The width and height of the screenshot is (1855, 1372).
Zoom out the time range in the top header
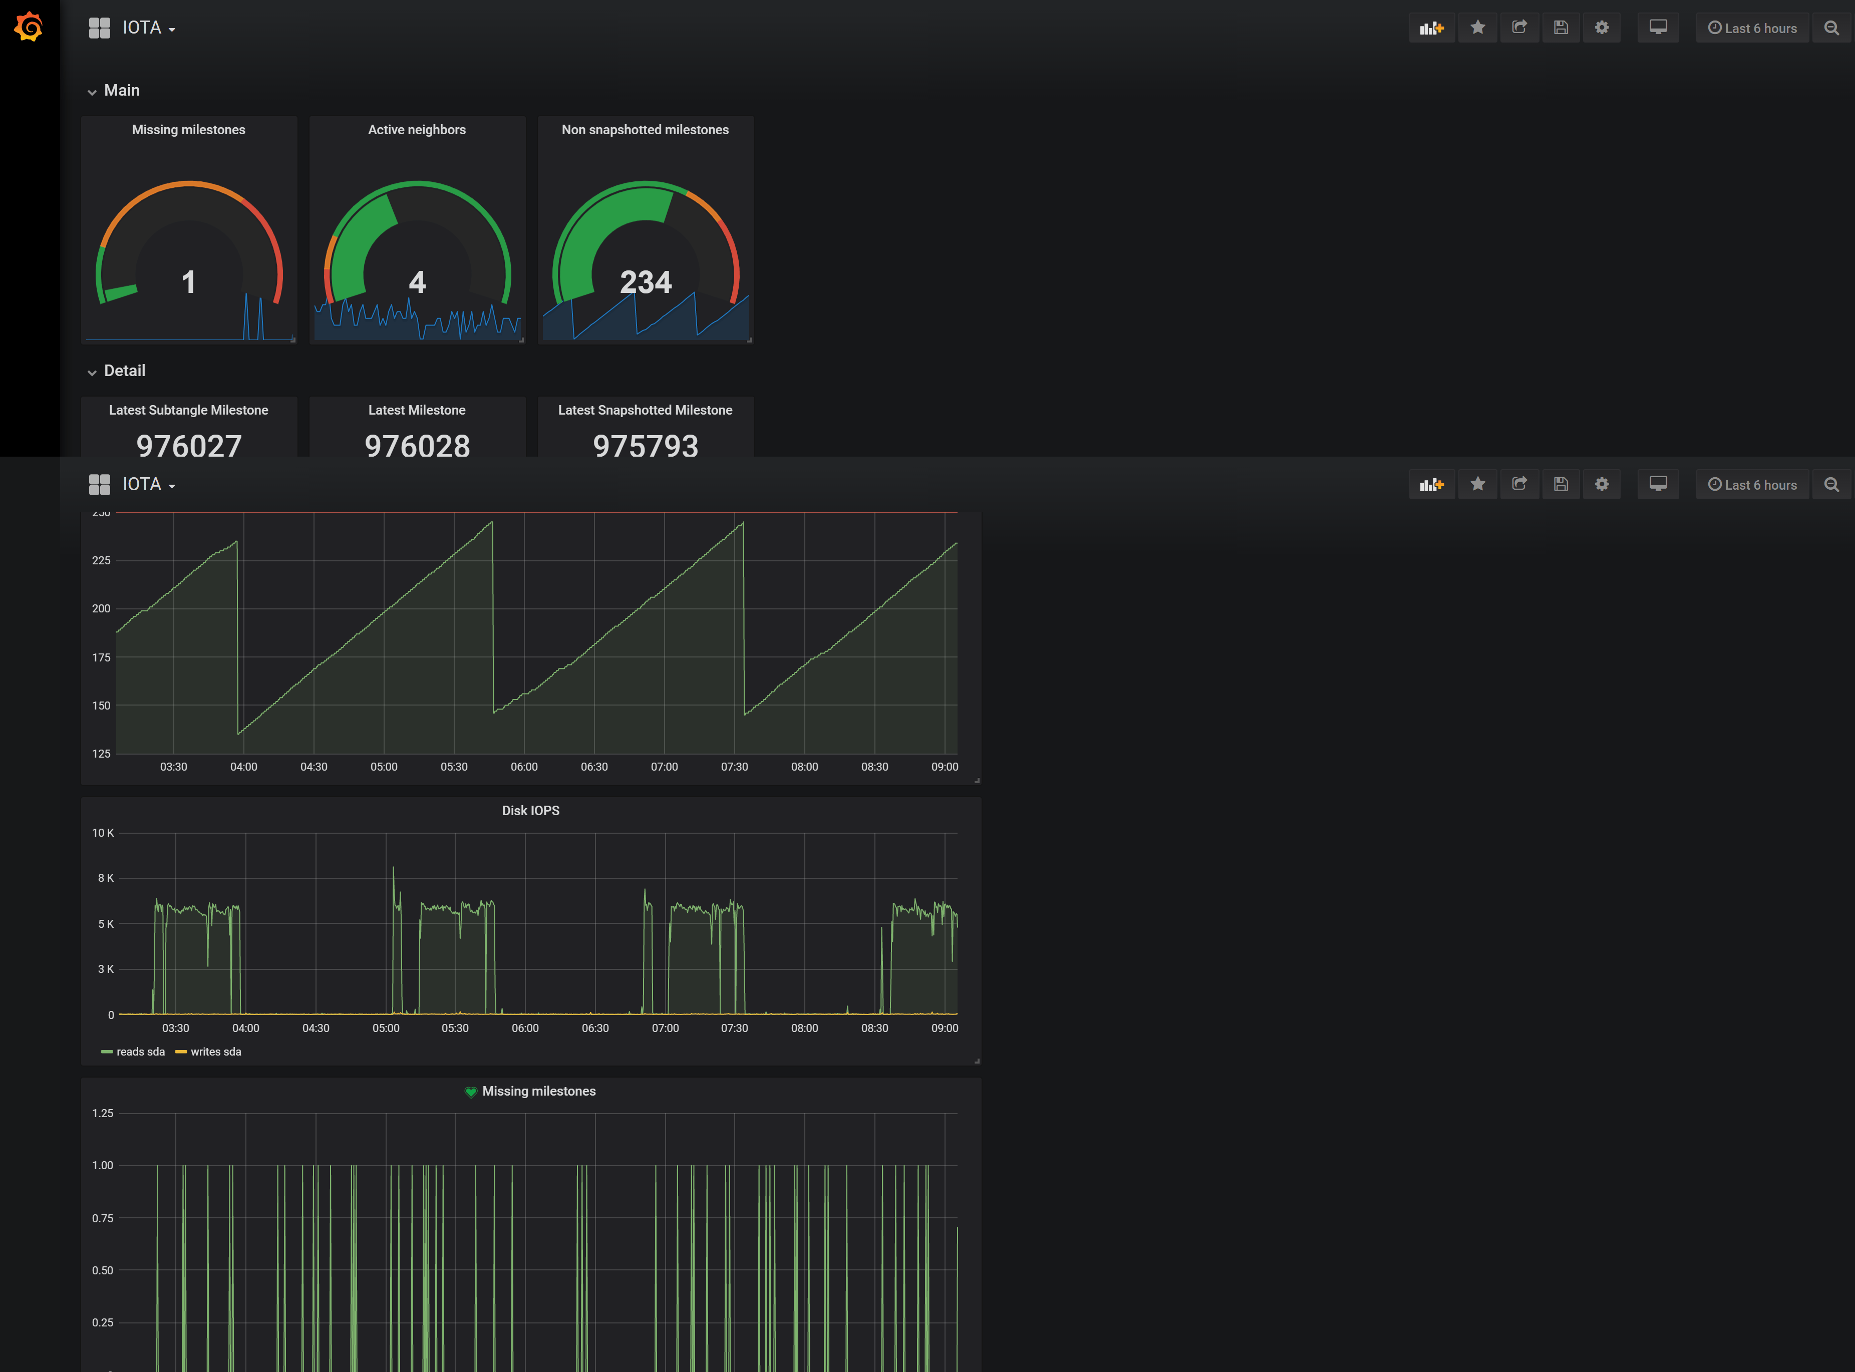[1832, 28]
